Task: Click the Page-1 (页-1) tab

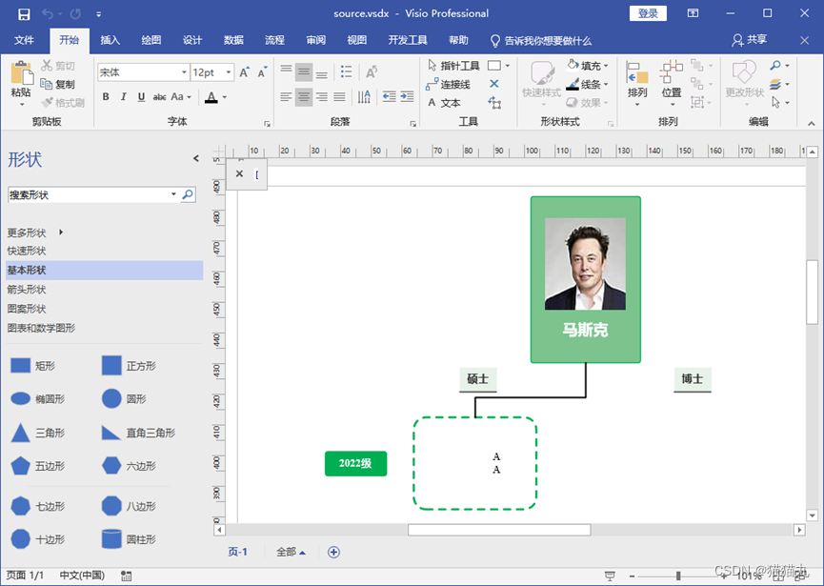Action: (x=237, y=552)
